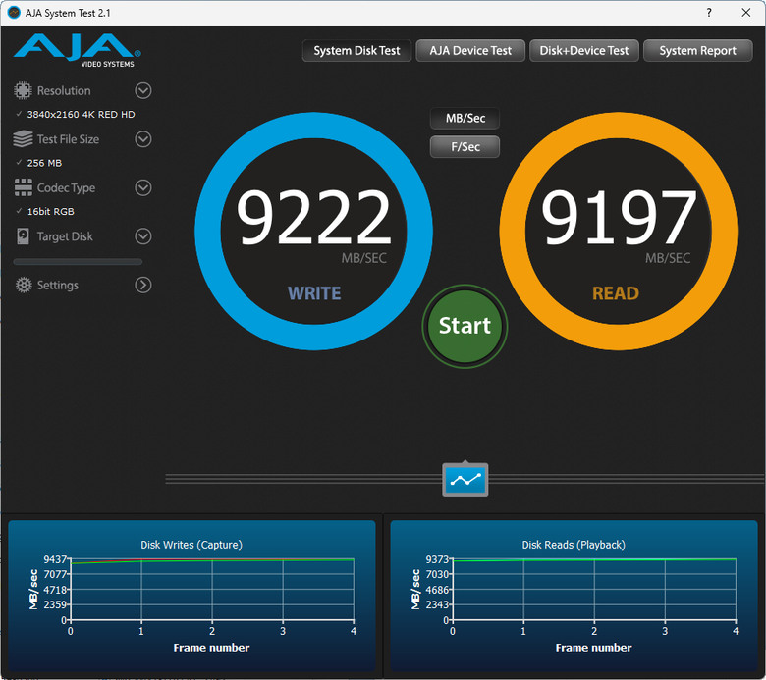Viewport: 766px width, 680px height.
Task: Open the Settings panel arrow
Action: 143,286
